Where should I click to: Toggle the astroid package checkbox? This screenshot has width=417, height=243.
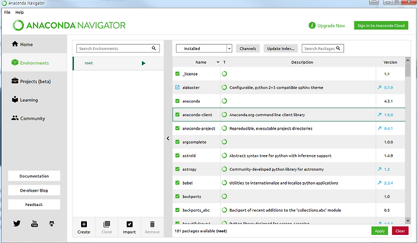tap(177, 156)
